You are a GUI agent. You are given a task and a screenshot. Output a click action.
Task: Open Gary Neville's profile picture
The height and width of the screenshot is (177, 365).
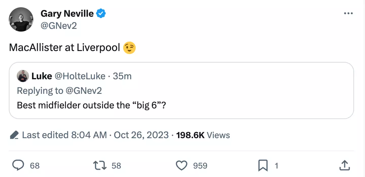[x=21, y=19]
